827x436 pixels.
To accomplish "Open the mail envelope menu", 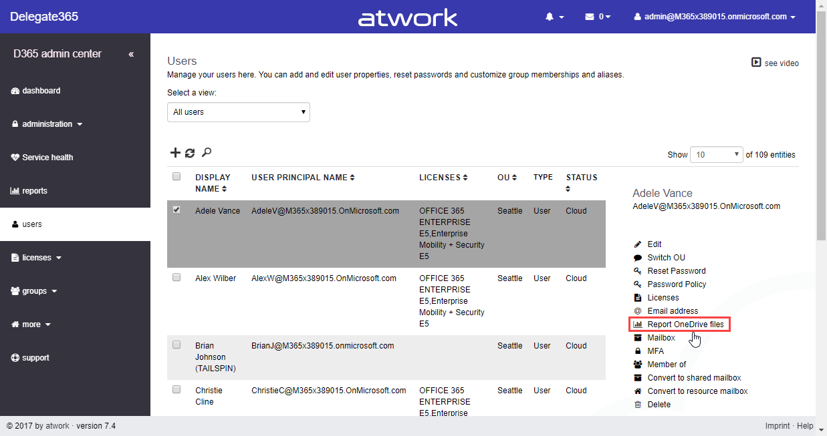I will 598,17.
